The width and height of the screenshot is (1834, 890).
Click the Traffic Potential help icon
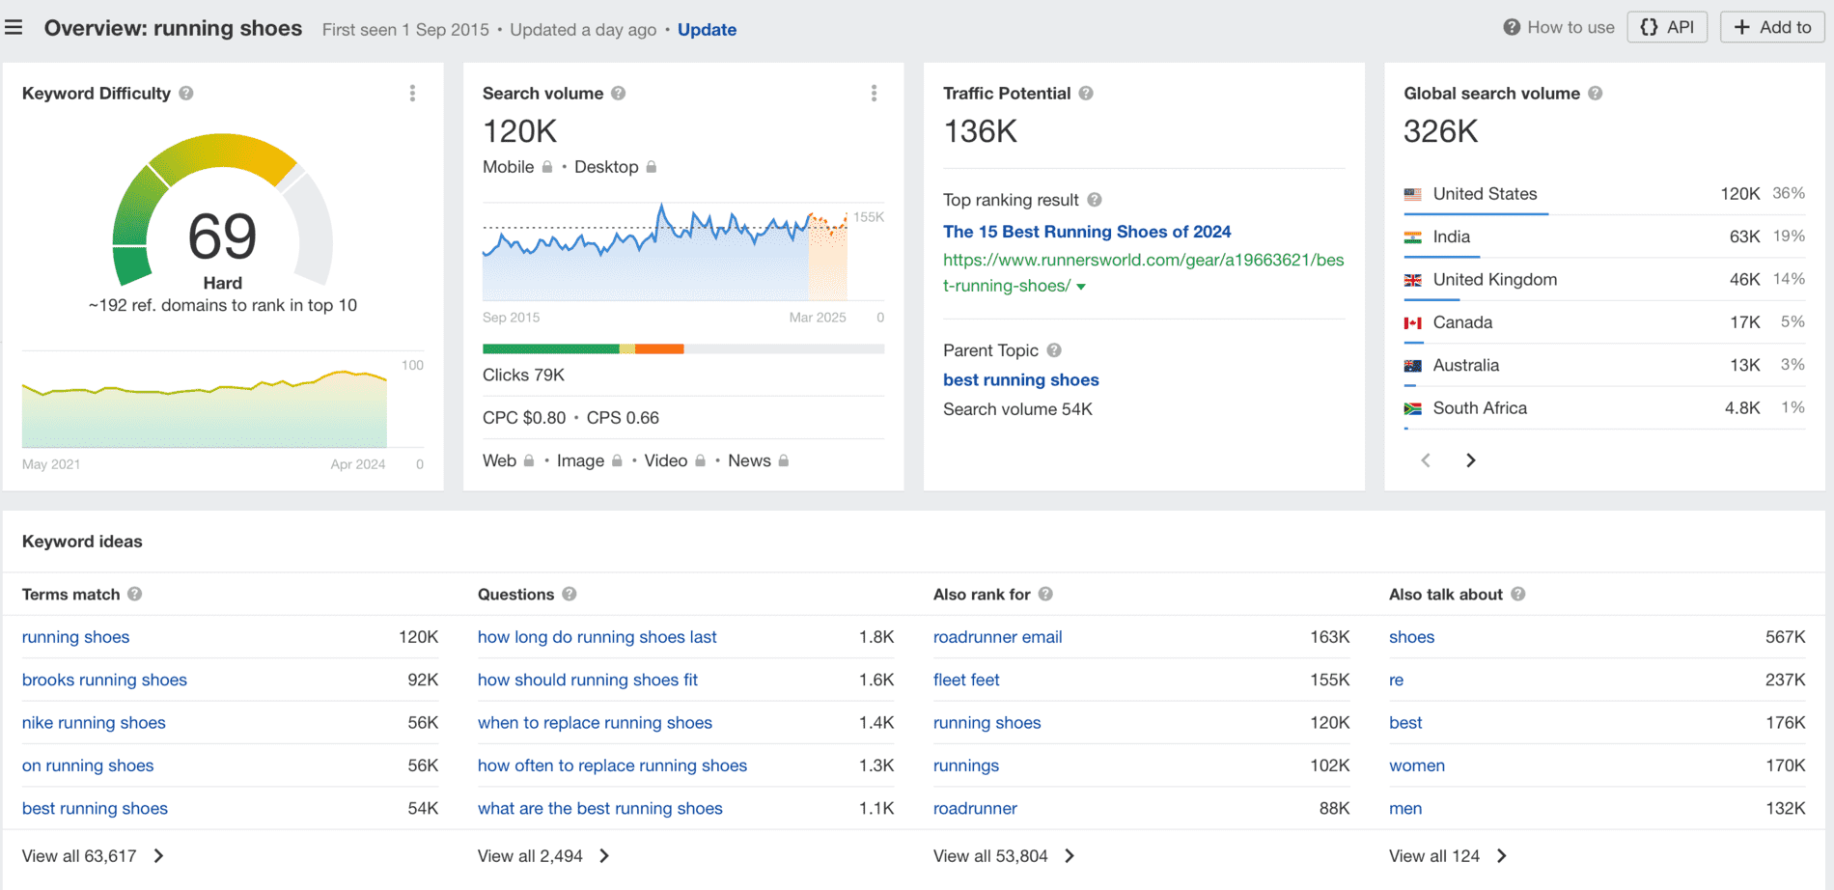point(1086,93)
